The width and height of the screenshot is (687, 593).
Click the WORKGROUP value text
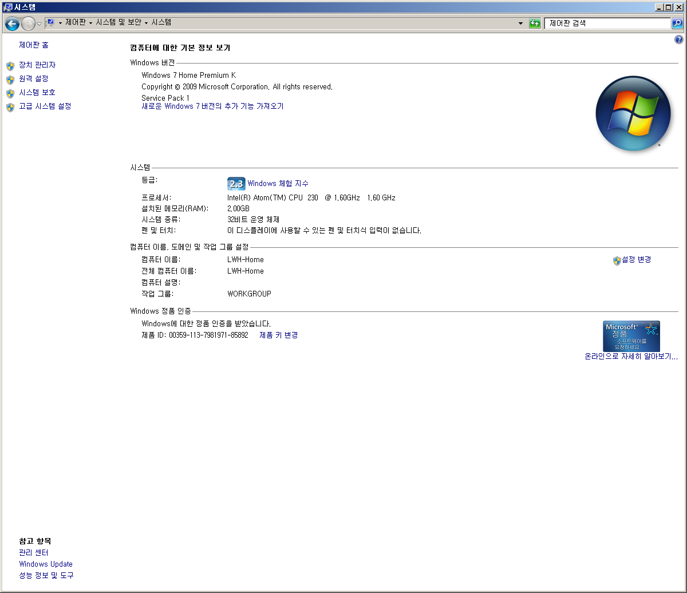249,294
